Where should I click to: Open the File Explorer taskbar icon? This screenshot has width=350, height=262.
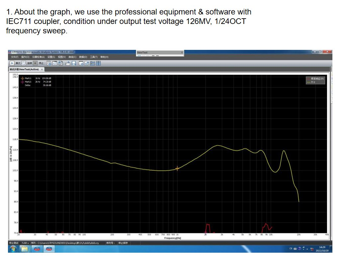click(x=25, y=249)
